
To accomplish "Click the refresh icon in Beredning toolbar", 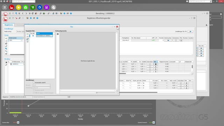I will tap(33, 13).
